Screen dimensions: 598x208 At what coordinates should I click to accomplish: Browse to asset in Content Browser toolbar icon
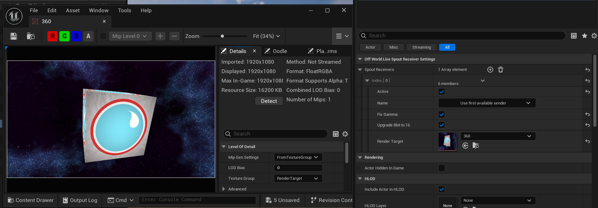pos(31,36)
